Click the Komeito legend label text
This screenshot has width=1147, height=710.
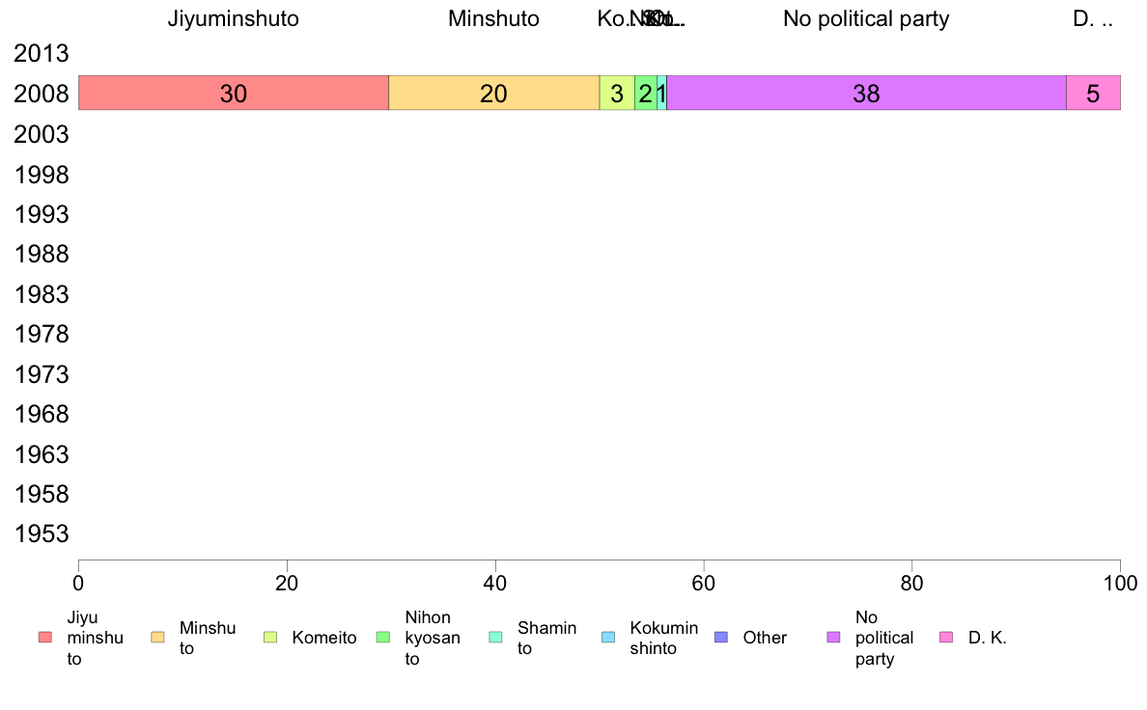click(x=324, y=638)
